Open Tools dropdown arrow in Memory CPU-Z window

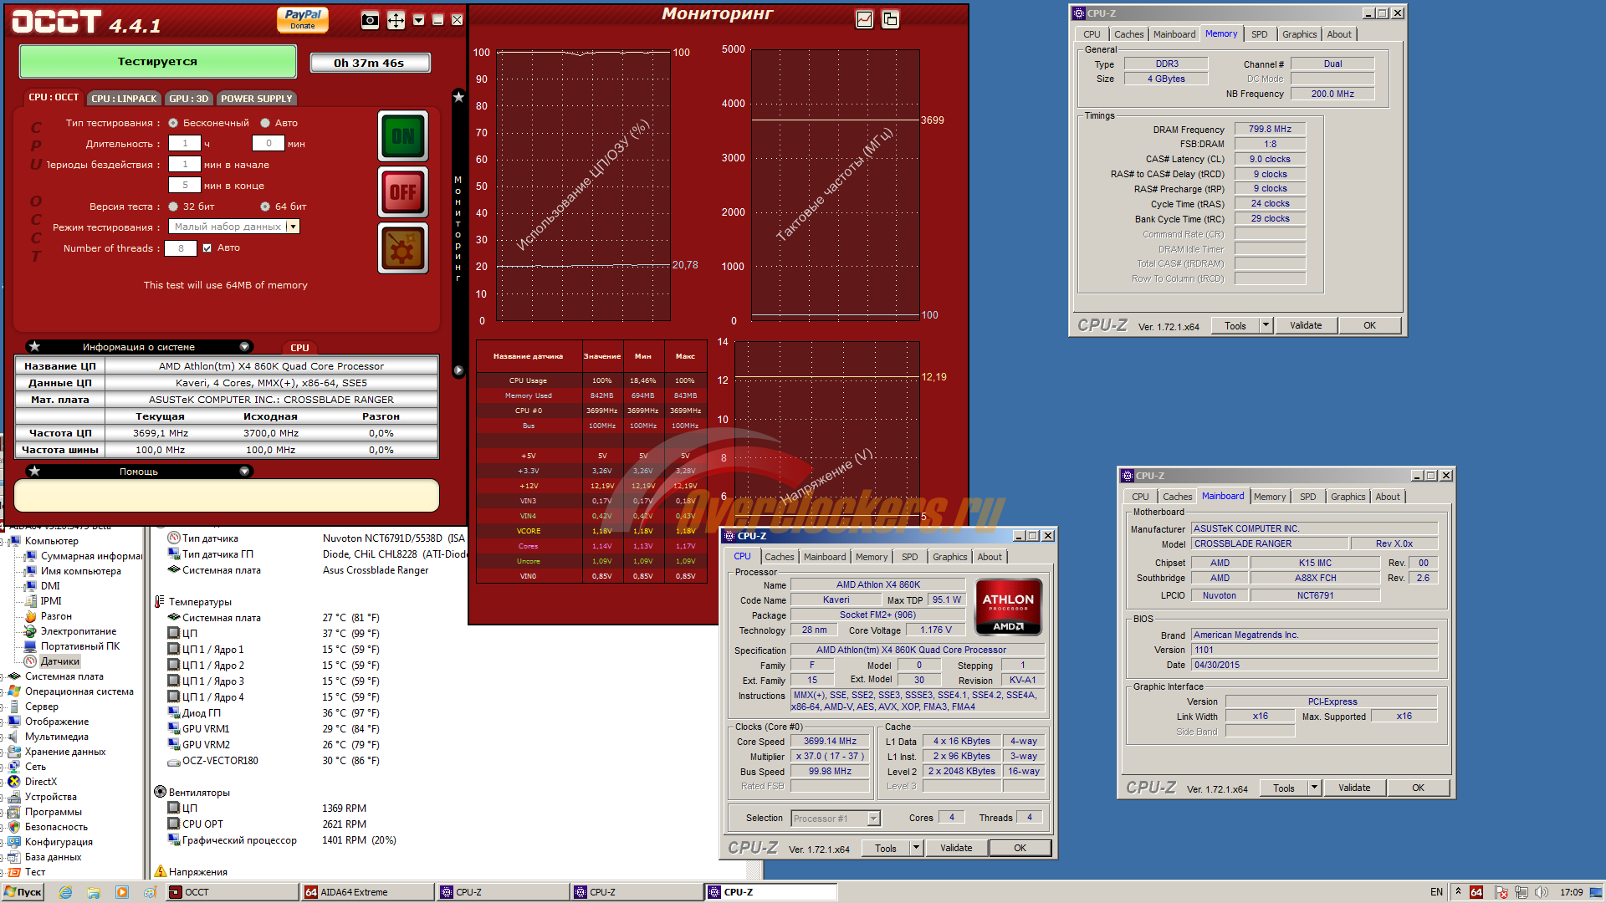tap(1266, 325)
